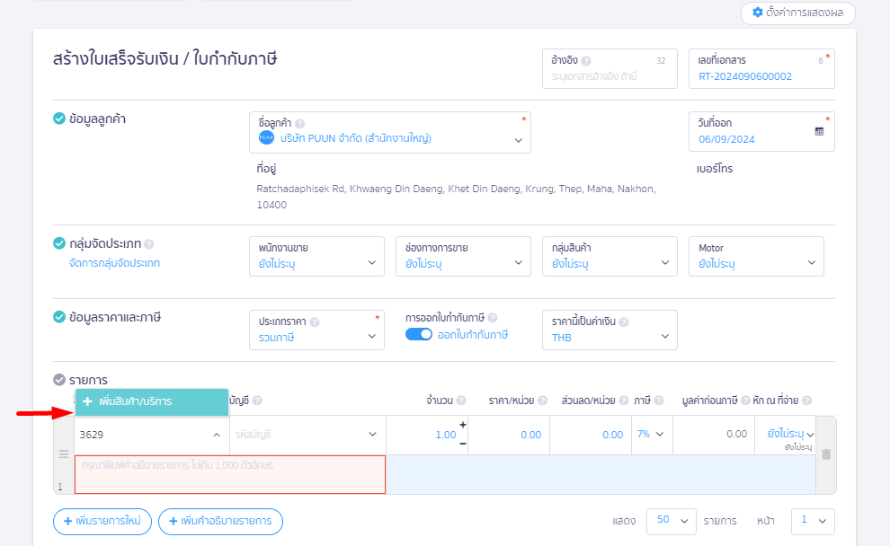This screenshot has width=890, height=546.
Task: Click help icon next to กลุ่มจัดประเภท
Action: pyautogui.click(x=149, y=244)
